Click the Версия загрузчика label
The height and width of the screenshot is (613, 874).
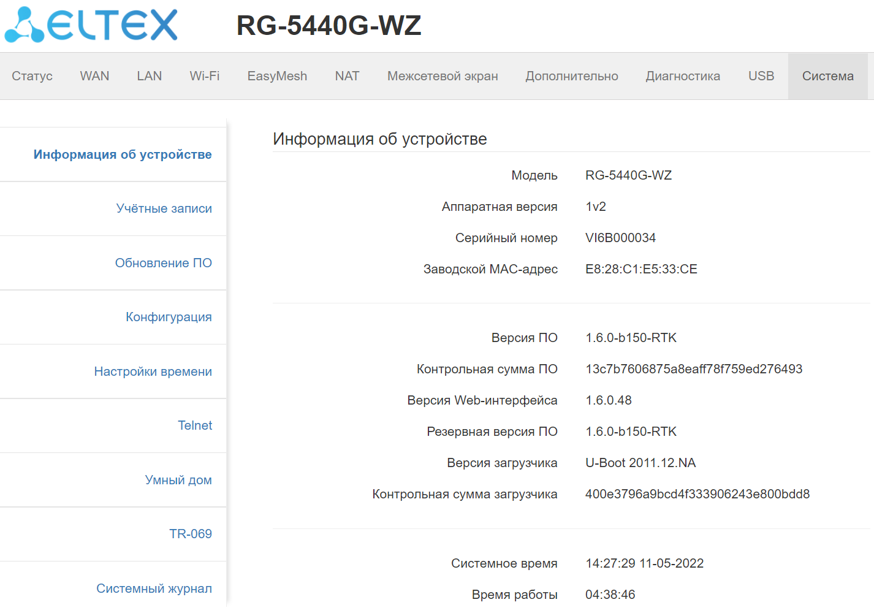[x=502, y=463]
